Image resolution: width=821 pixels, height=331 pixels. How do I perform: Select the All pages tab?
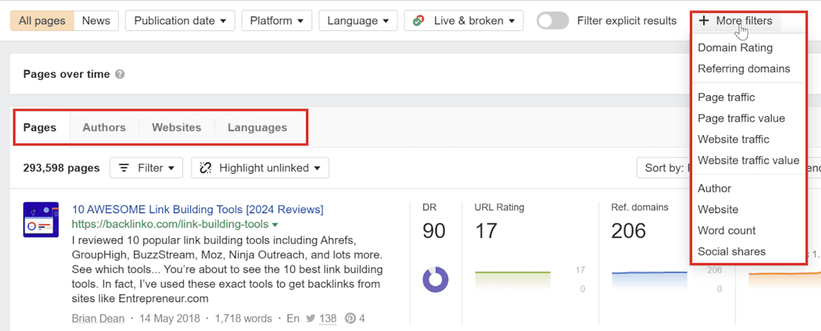pos(42,20)
